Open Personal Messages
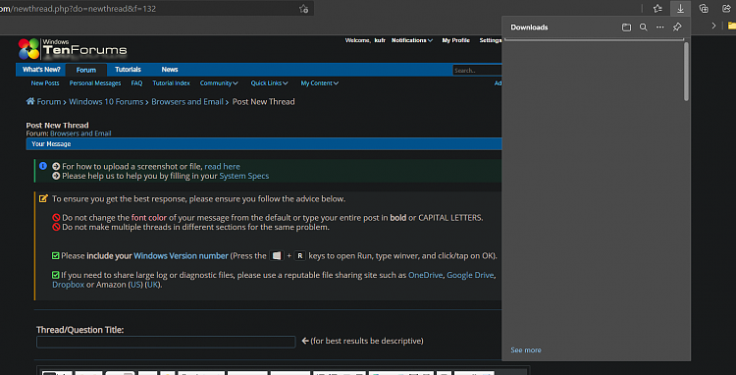 click(x=95, y=83)
